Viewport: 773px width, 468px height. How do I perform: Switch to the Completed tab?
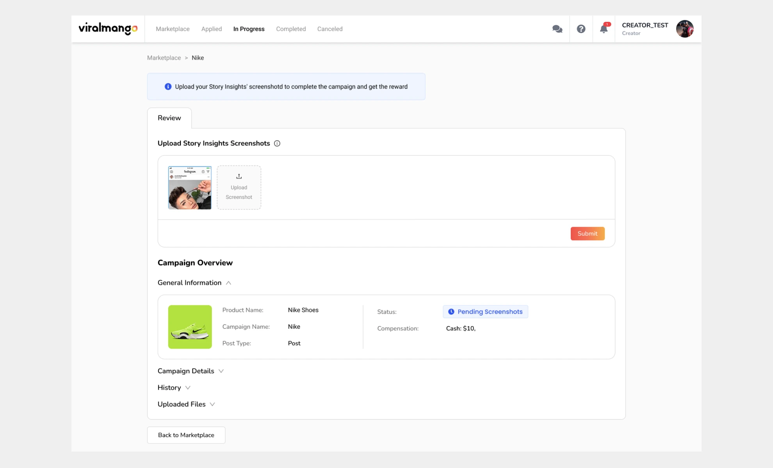290,28
